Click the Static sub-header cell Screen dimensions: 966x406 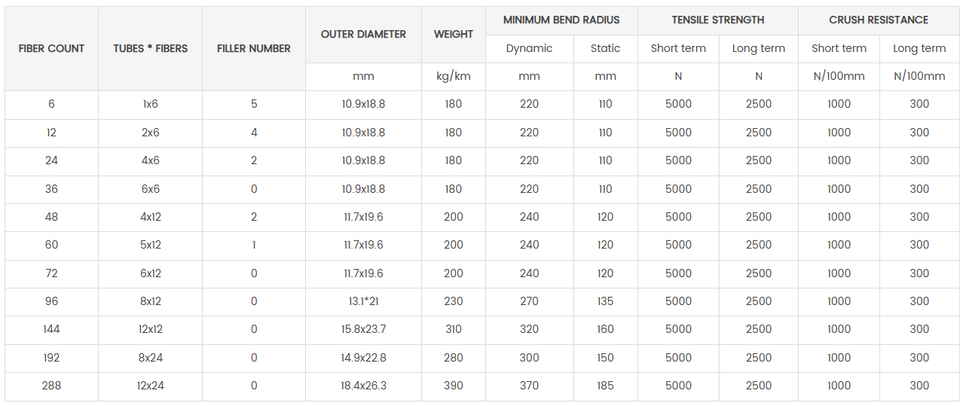pyautogui.click(x=605, y=49)
